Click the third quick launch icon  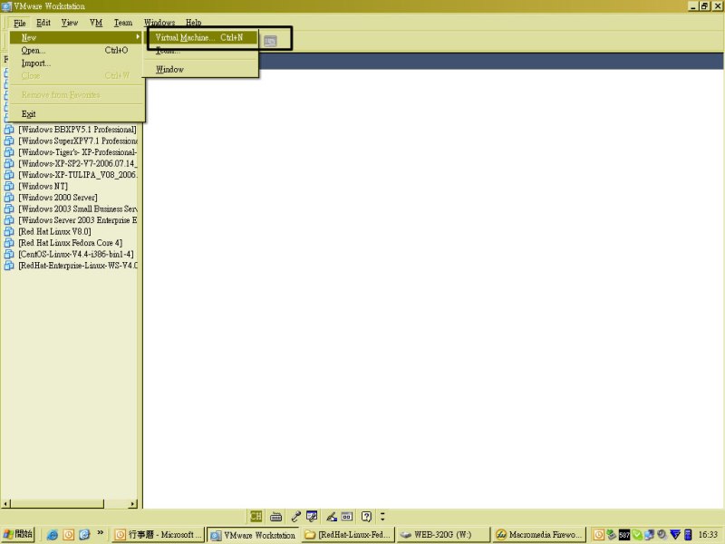[x=84, y=535]
